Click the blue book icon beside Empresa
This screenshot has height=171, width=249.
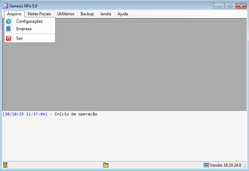click(x=9, y=29)
